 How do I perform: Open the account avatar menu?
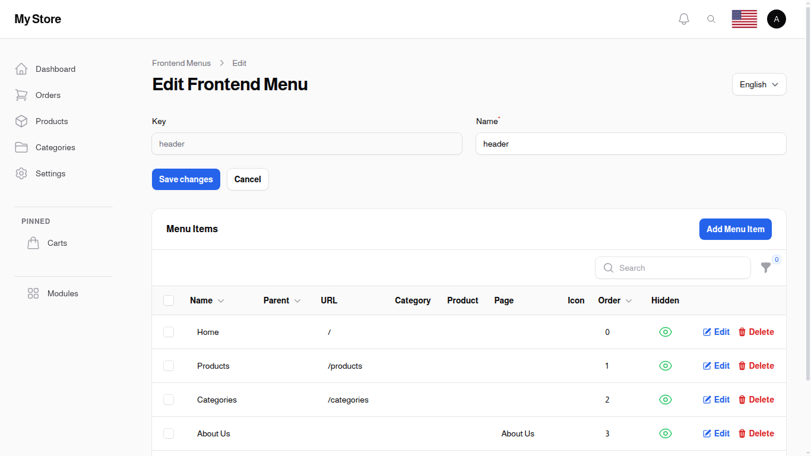click(777, 18)
